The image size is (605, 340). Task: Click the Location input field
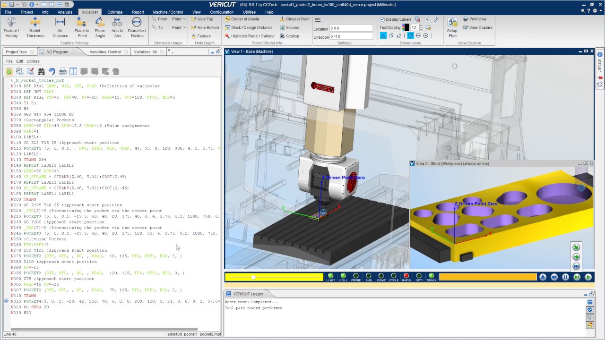pos(351,28)
